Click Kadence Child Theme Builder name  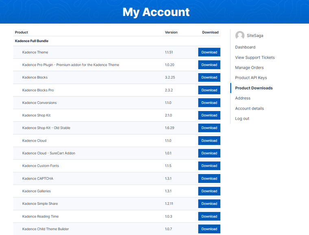coord(46,229)
